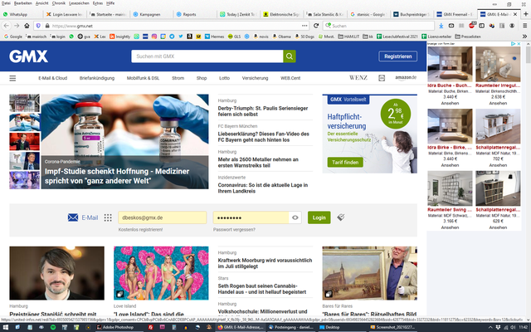
Task: Click the E-Mail envelope icon in login bar
Action: 73,217
